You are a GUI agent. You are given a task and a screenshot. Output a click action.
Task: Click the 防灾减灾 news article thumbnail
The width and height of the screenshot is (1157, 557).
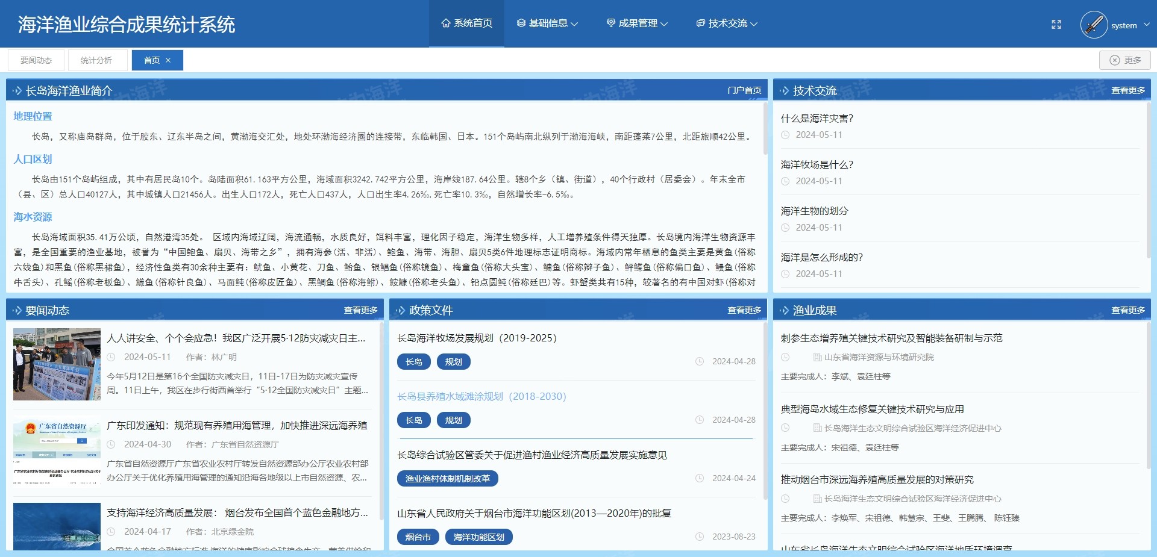(56, 364)
